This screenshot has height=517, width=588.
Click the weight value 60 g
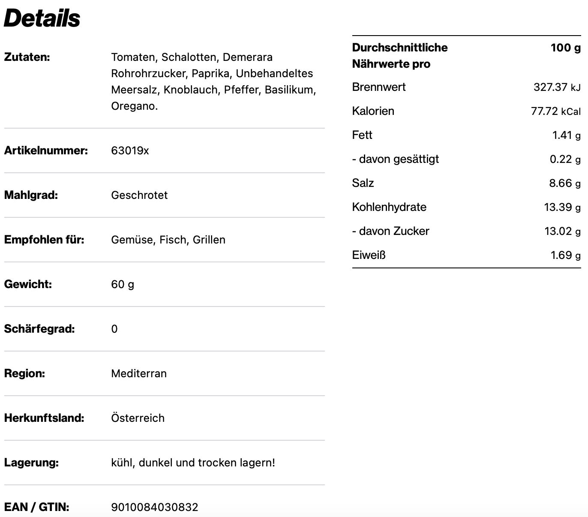click(123, 284)
